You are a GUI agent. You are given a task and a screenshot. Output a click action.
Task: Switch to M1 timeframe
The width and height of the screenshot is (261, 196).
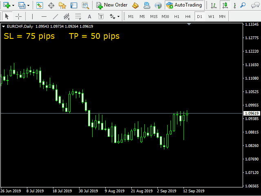coord(131,16)
